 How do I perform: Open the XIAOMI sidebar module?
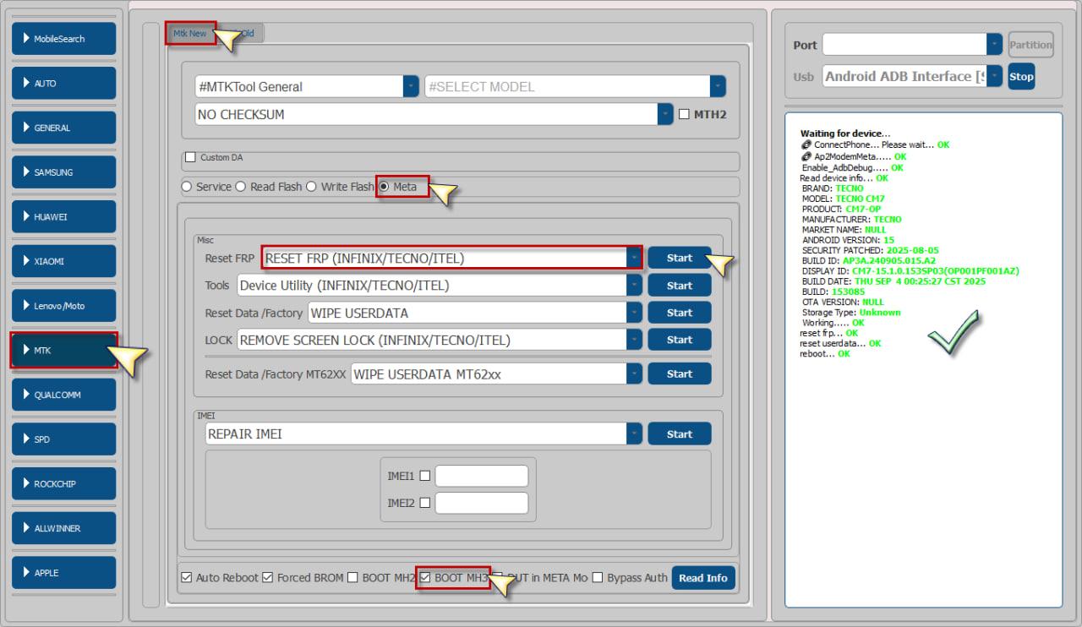(x=63, y=261)
